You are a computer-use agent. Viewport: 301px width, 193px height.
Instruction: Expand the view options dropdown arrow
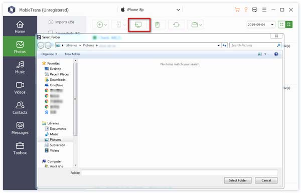click(x=265, y=54)
